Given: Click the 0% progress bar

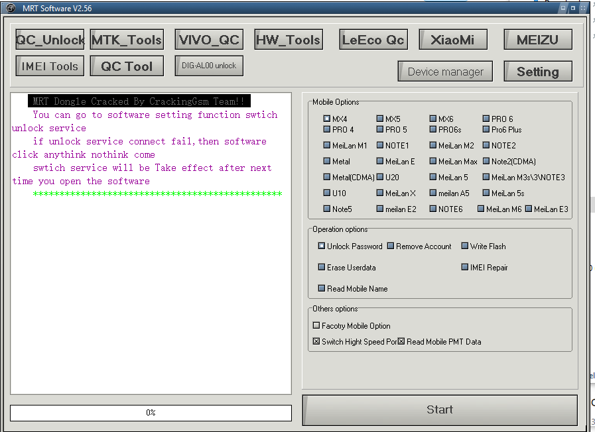Looking at the screenshot, I should [x=151, y=413].
